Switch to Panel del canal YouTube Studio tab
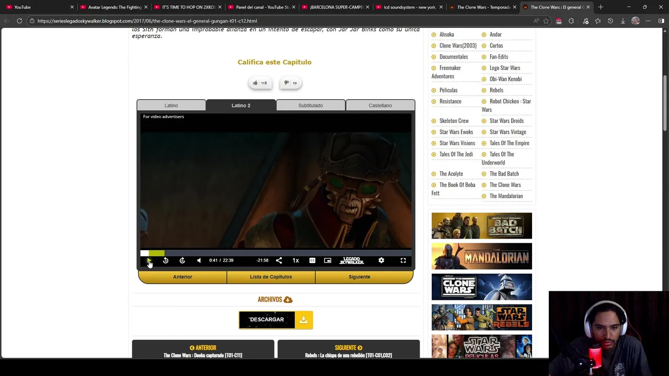The height and width of the screenshot is (376, 669). pyautogui.click(x=262, y=7)
